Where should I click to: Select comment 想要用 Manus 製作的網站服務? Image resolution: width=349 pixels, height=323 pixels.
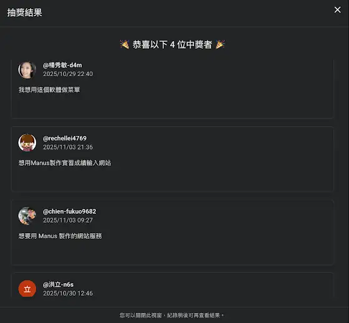pos(60,236)
